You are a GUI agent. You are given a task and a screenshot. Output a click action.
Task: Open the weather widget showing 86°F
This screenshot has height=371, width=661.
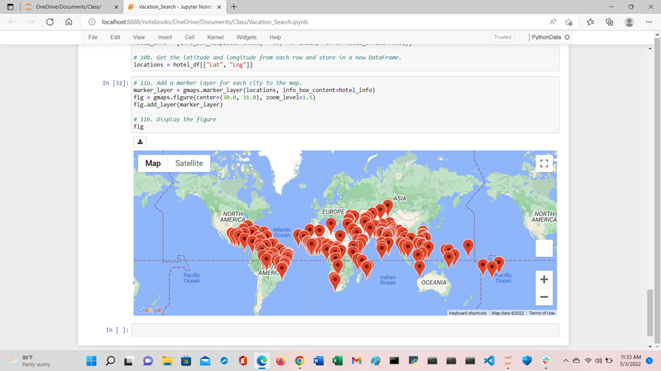tap(31, 361)
